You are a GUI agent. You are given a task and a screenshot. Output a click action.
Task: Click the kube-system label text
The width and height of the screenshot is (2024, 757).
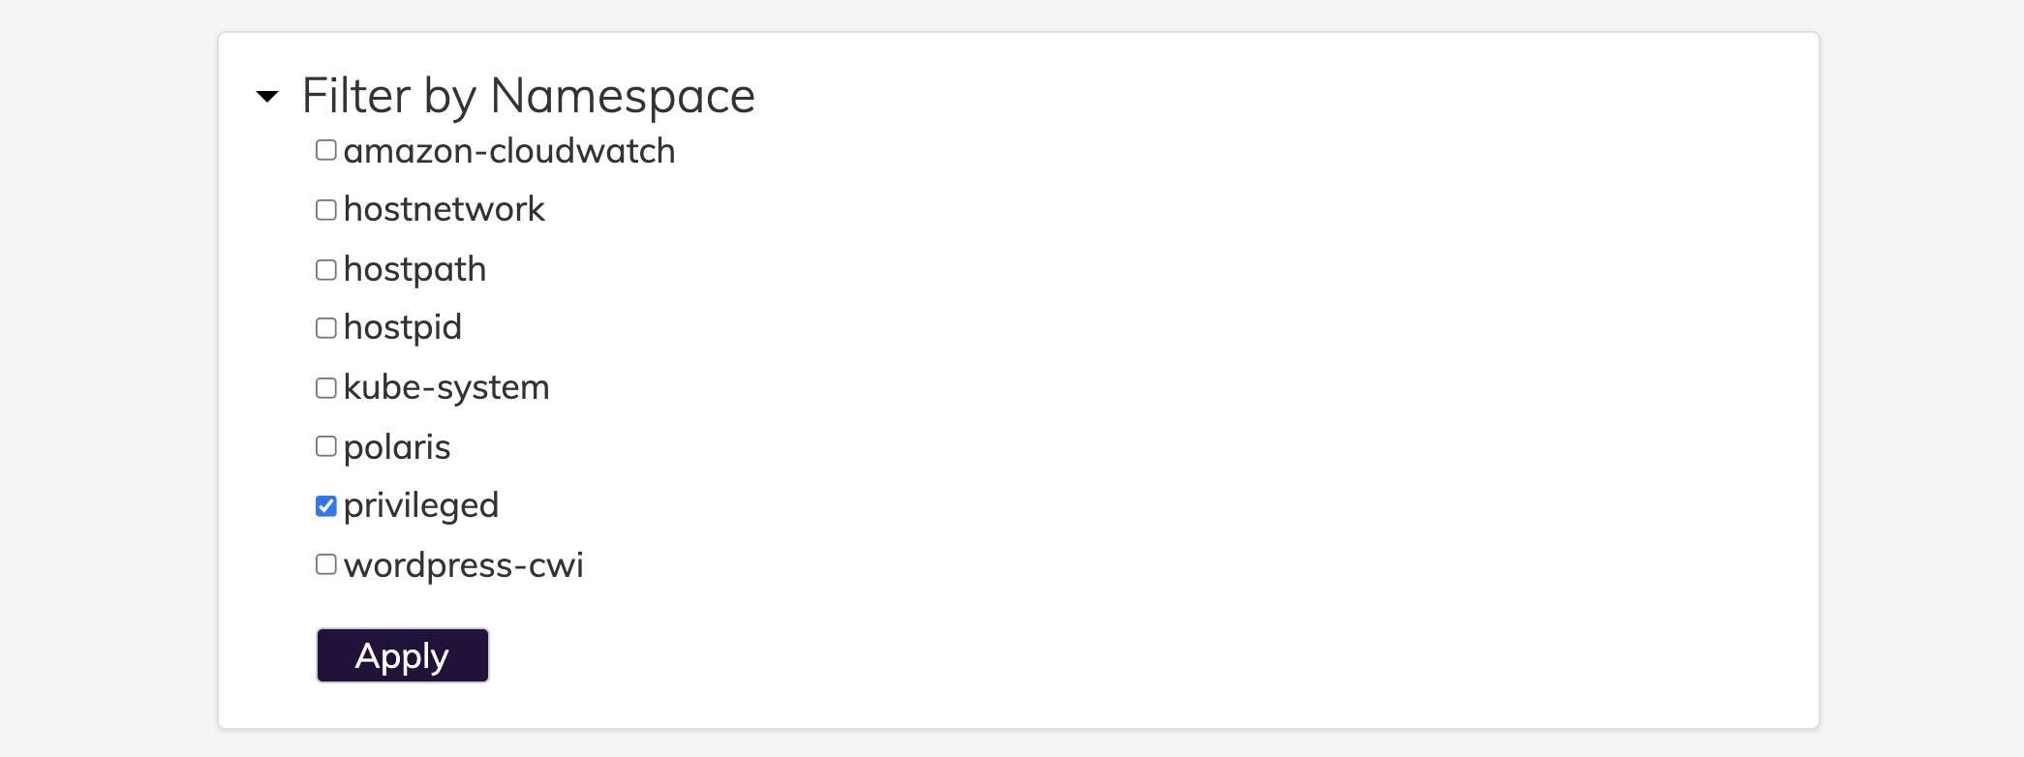446,387
